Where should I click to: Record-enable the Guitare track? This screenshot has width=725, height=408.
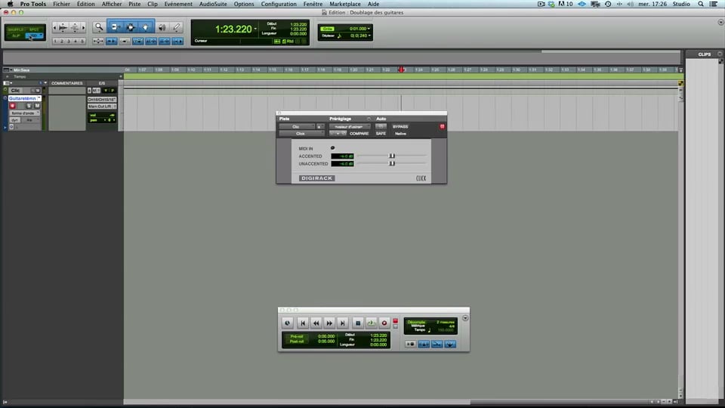tap(13, 106)
